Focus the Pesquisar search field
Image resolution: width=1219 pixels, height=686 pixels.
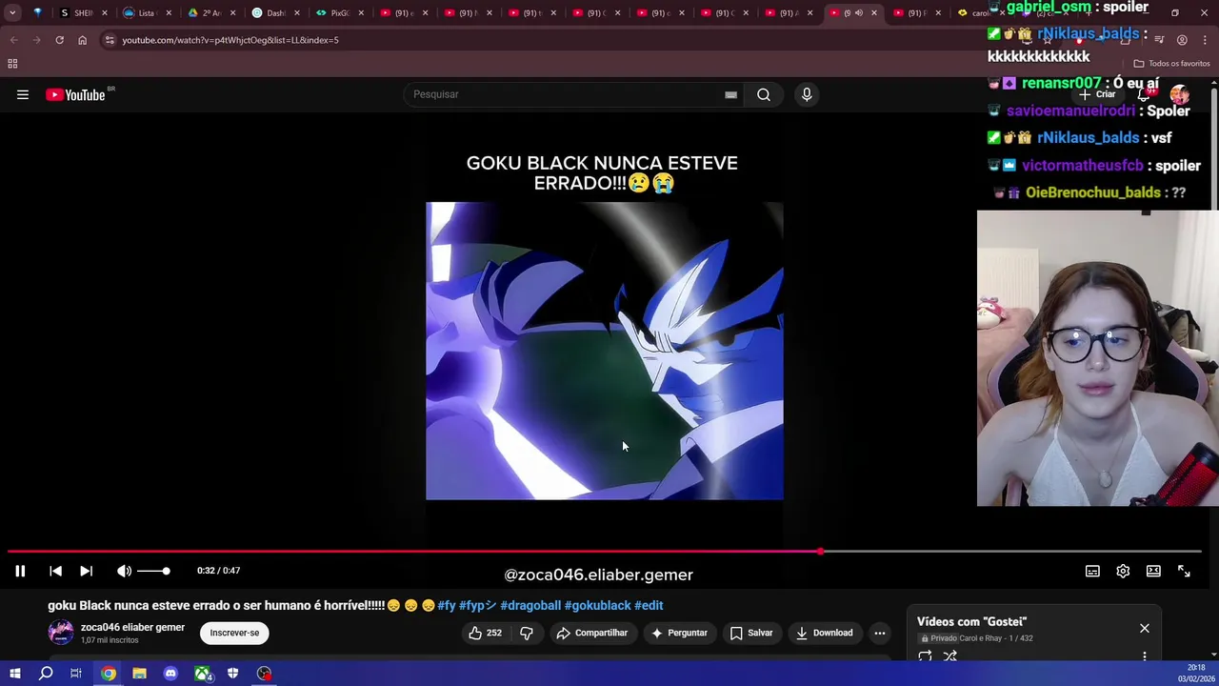click(566, 94)
